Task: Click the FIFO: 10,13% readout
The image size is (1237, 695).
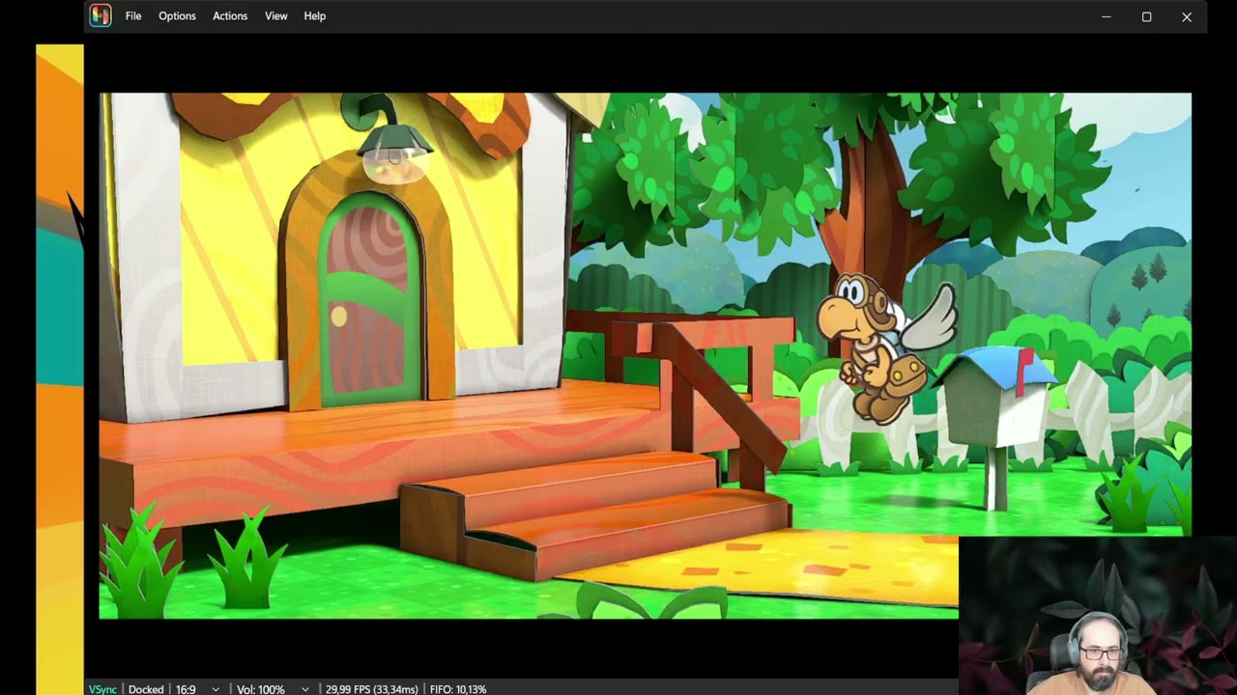Action: coord(458,689)
